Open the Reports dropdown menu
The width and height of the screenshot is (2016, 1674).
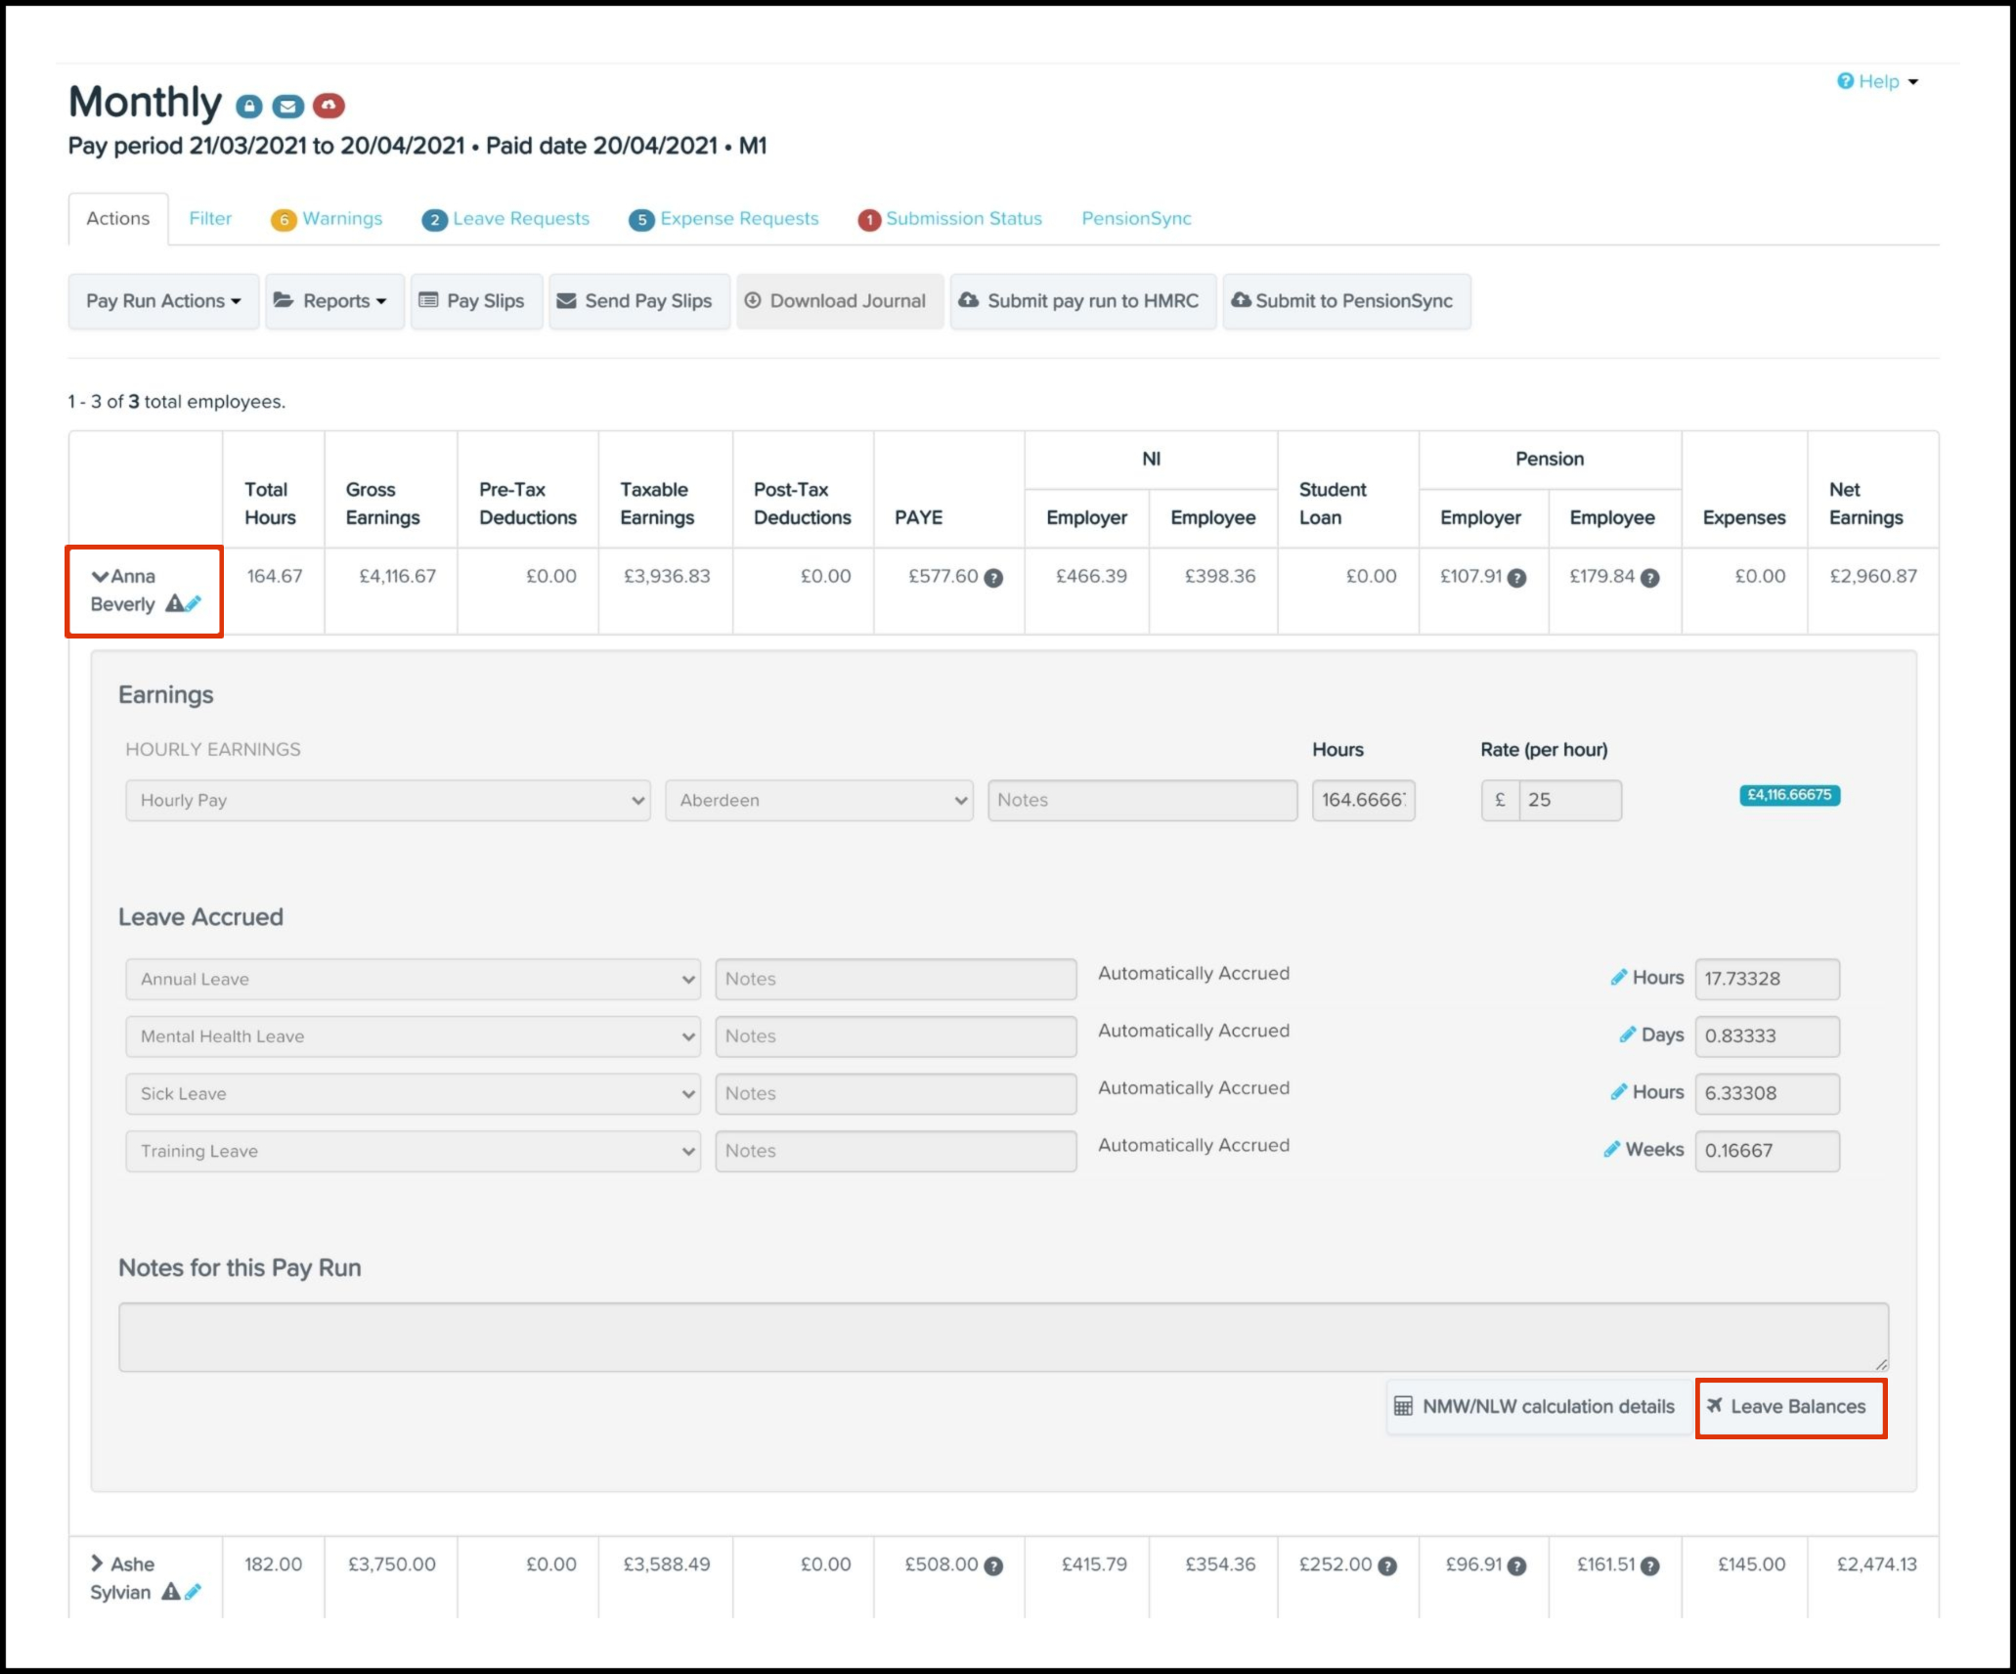point(334,301)
